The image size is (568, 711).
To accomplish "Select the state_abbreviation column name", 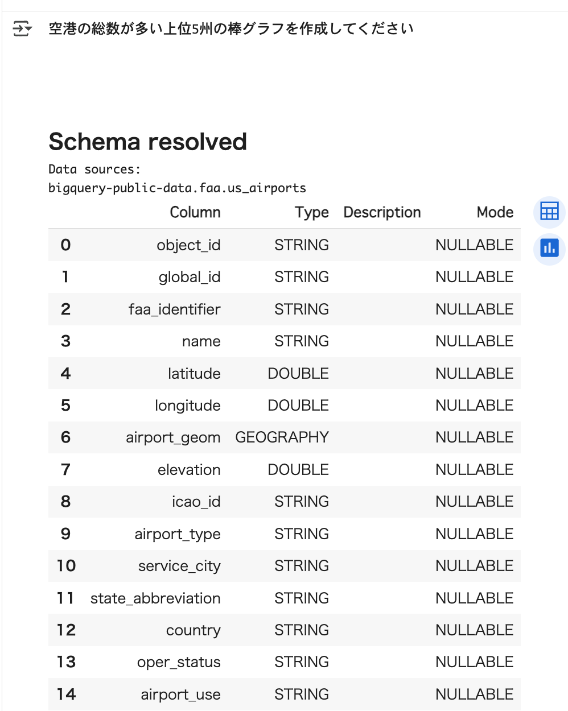I will tap(155, 598).
